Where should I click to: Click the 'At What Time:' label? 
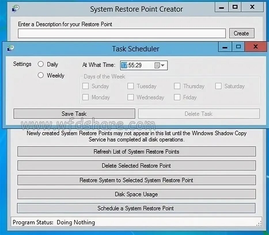(x=99, y=65)
